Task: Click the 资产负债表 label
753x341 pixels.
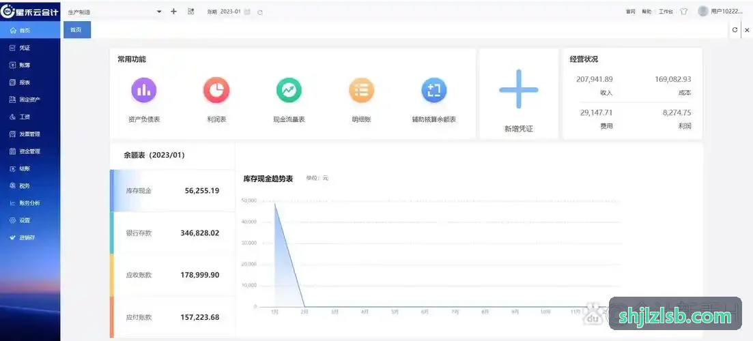Action: pos(144,119)
